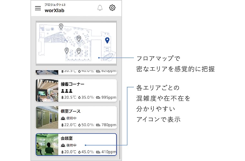This screenshot has height=161, width=245.
Task: Select the 会議室 area card title
Action: (x=67, y=138)
